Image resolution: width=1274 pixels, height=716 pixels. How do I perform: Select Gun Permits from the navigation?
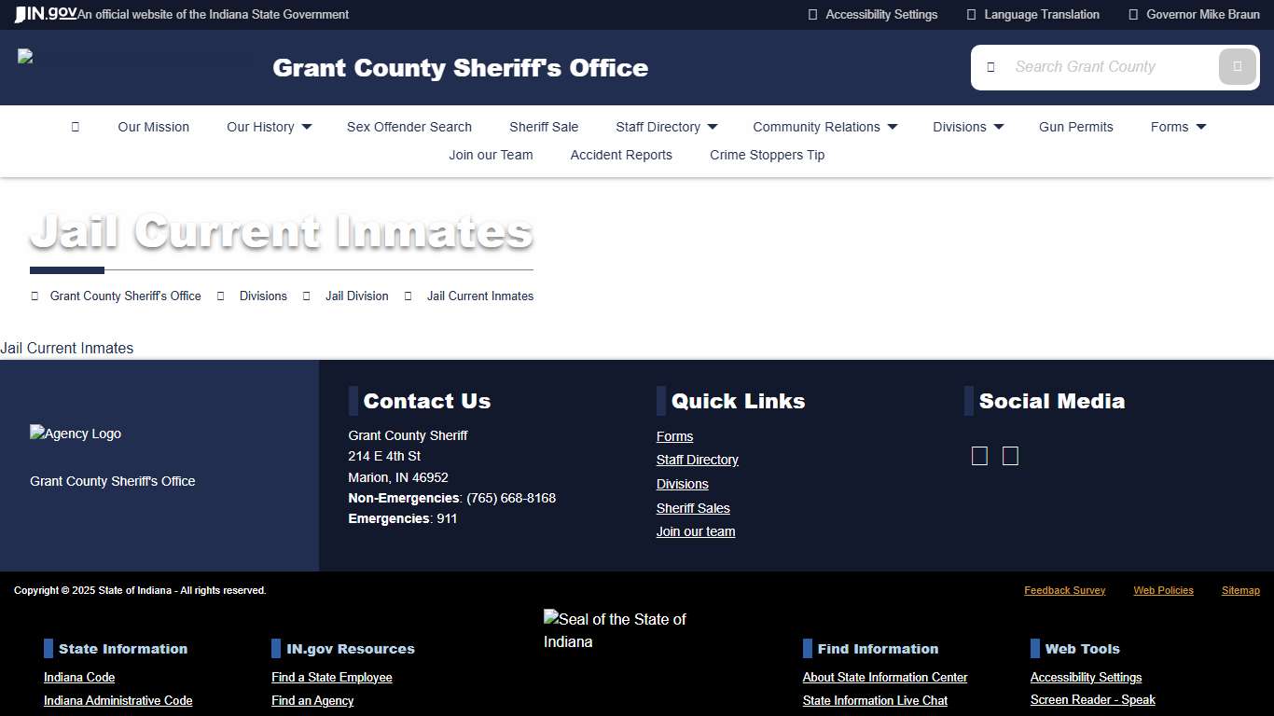1075,127
